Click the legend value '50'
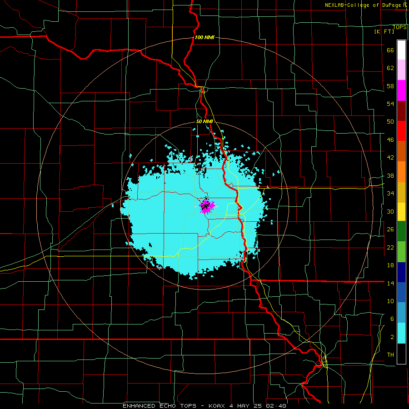Screen dimensions: 409x409 (x=390, y=122)
